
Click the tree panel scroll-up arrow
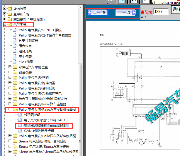tap(80, 7)
